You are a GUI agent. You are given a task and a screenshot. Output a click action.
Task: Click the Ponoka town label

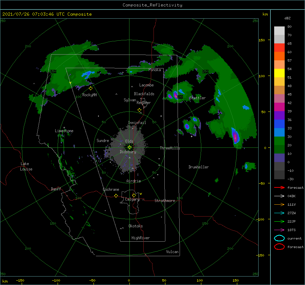coord(155,70)
